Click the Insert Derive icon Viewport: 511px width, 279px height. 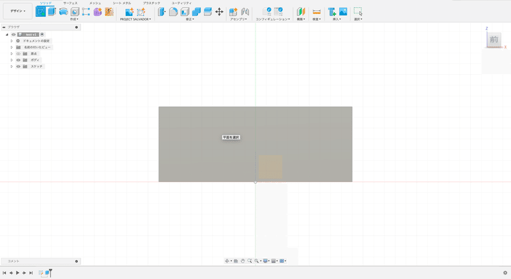click(332, 11)
